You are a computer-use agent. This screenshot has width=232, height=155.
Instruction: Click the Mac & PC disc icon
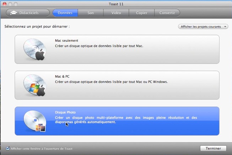35,85
